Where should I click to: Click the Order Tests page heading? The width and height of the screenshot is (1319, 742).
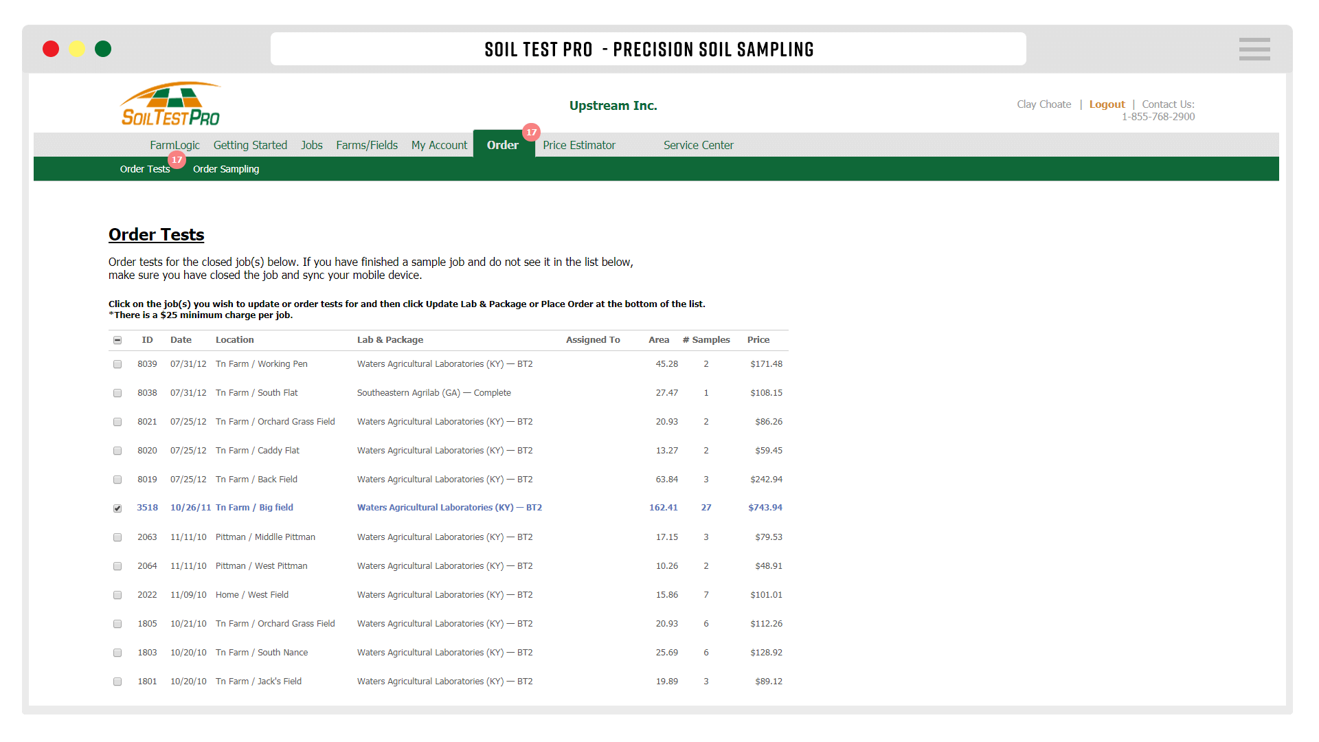pyautogui.click(x=157, y=234)
